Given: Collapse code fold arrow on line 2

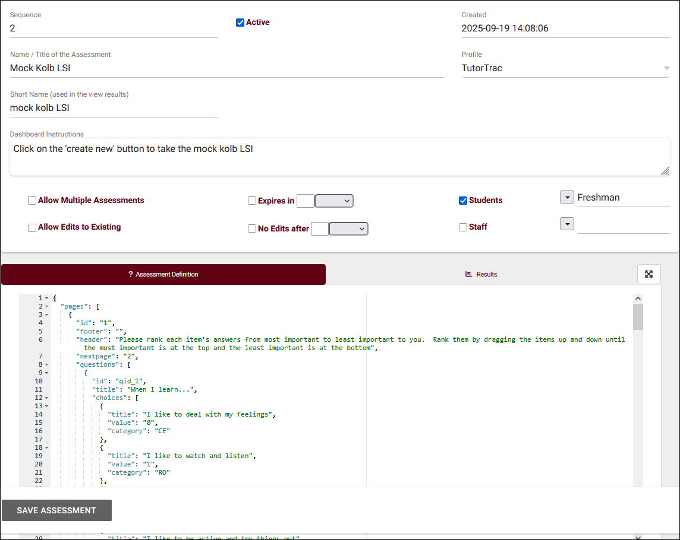Looking at the screenshot, I should [47, 306].
